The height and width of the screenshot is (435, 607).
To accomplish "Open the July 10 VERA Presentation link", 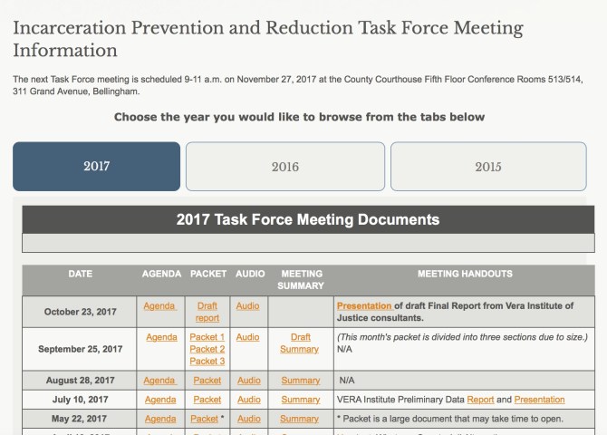I will (539, 400).
